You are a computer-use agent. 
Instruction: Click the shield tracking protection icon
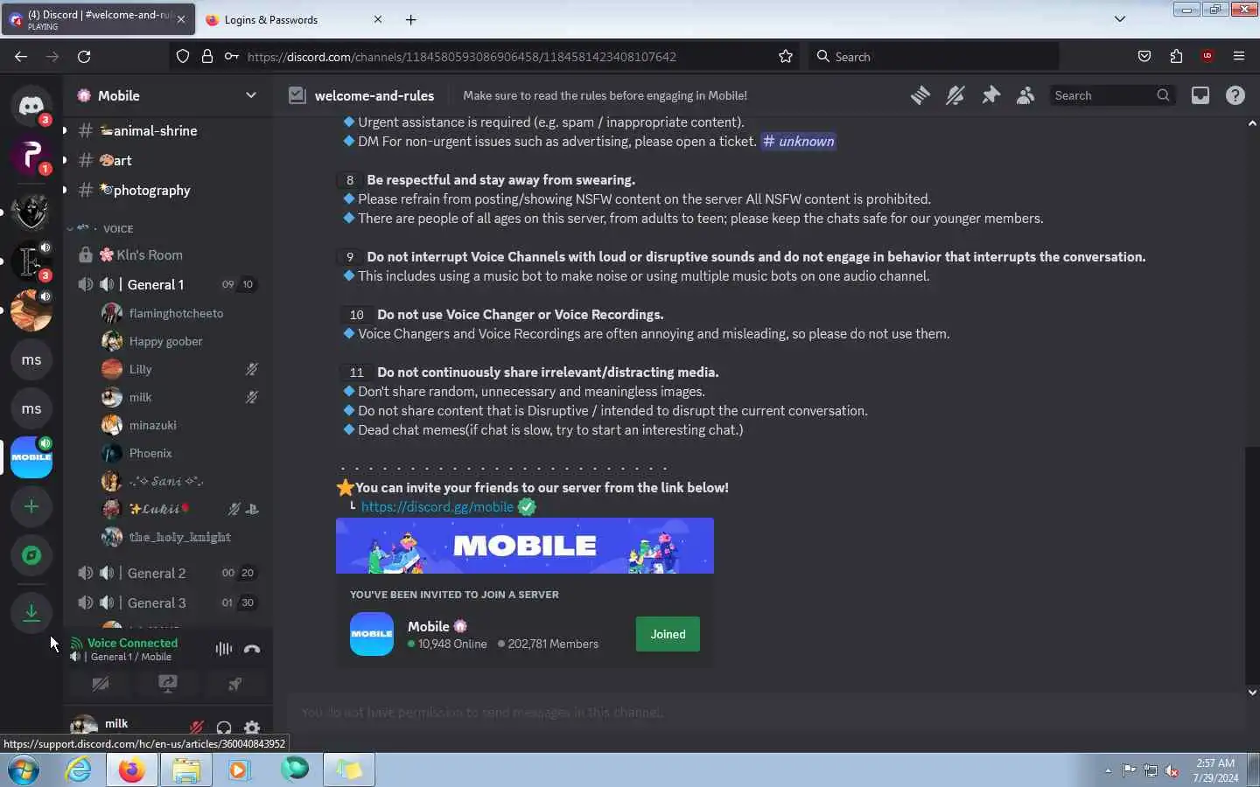click(x=183, y=56)
